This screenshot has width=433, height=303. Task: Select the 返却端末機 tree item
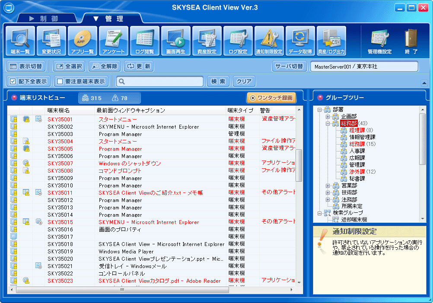coord(354,219)
